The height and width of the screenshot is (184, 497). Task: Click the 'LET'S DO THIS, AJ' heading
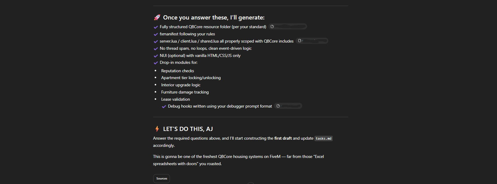(x=188, y=129)
